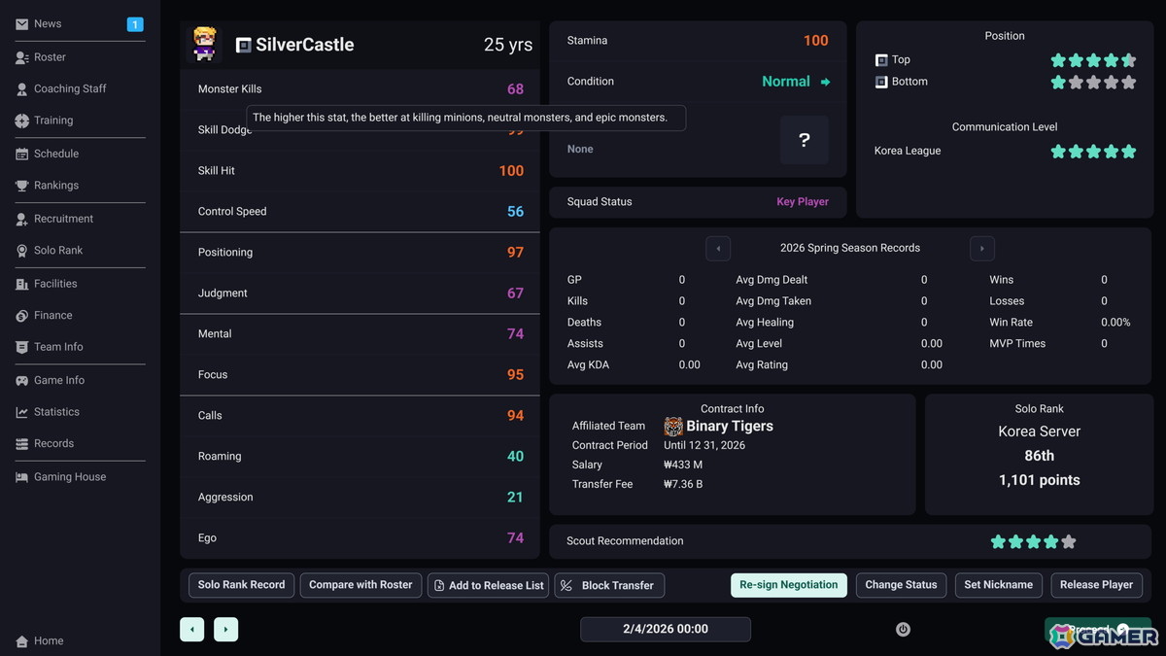Open the News mail icon
Image resolution: width=1166 pixels, height=656 pixels.
pos(21,24)
